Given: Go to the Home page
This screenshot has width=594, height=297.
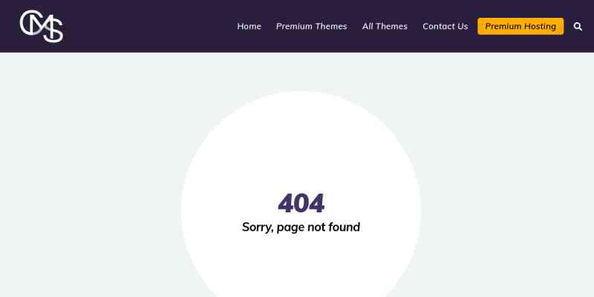Looking at the screenshot, I should tap(249, 26).
